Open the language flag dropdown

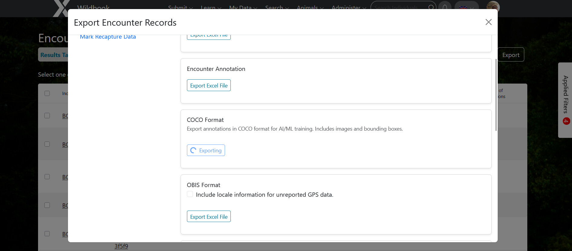coord(466,7)
